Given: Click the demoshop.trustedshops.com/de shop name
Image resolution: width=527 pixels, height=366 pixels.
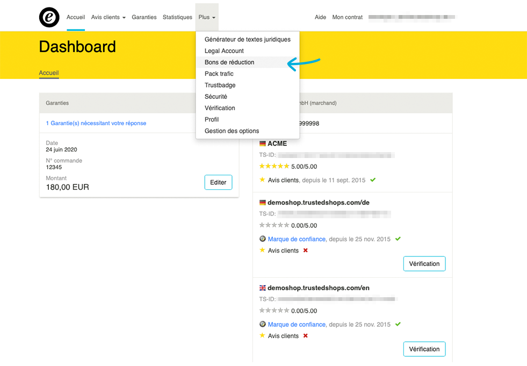Looking at the screenshot, I should tap(318, 203).
